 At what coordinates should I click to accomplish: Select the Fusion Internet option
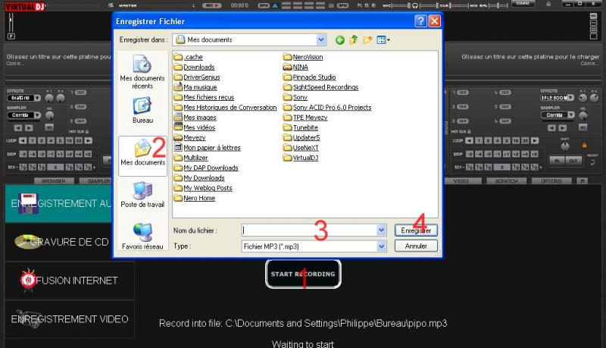click(70, 281)
